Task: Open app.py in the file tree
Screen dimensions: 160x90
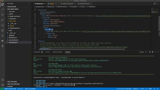Action: (x=12, y=26)
